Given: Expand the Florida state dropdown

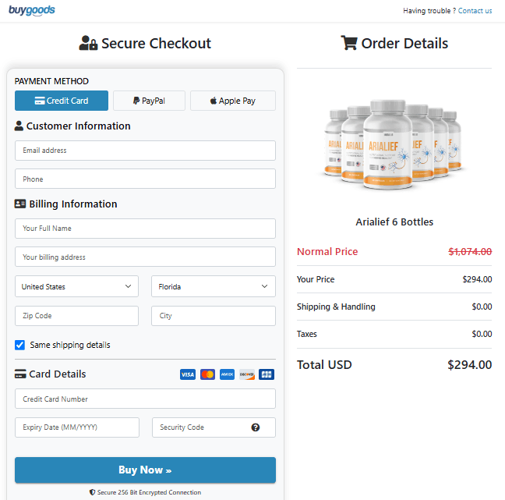Looking at the screenshot, I should [x=213, y=286].
